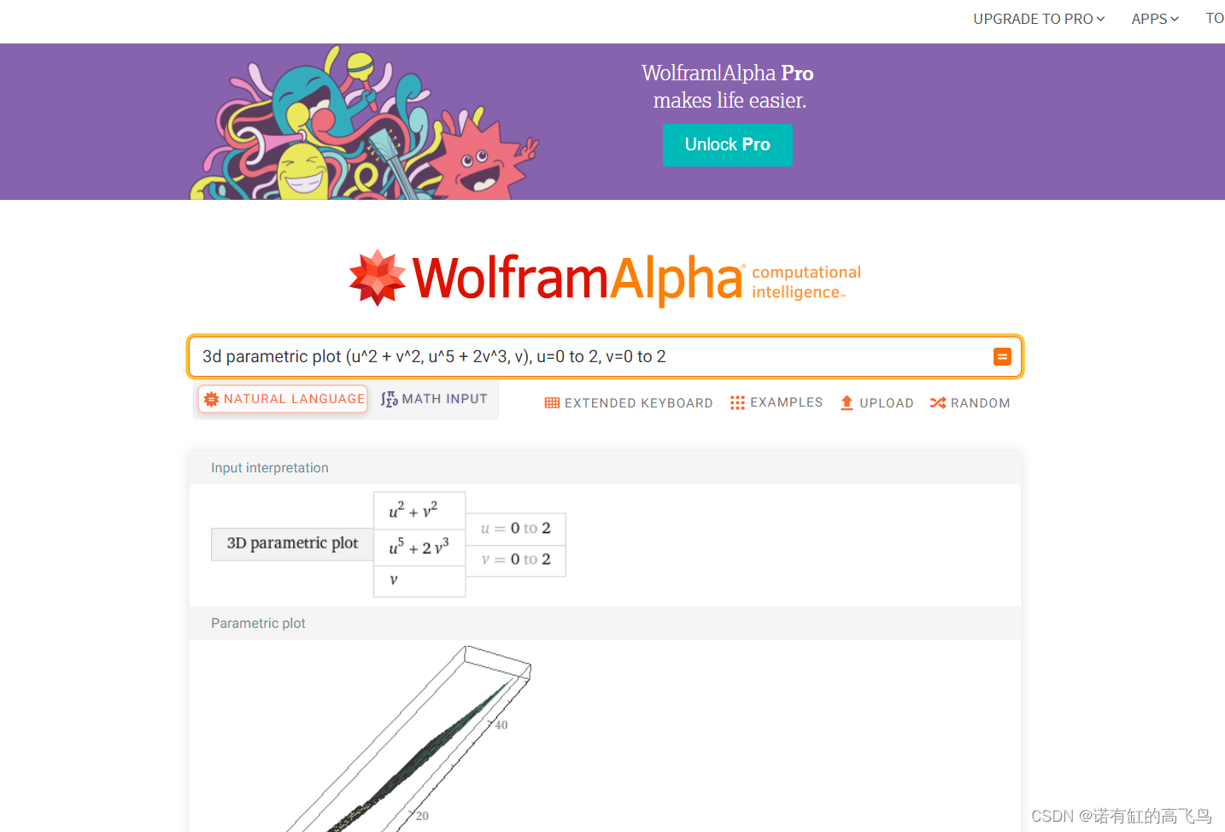Click the 3D parametric plot interpretation box
Image resolution: width=1225 pixels, height=832 pixels.
[x=292, y=544]
